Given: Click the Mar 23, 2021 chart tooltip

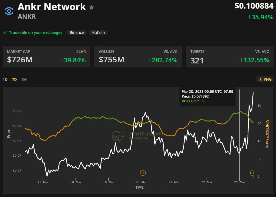Looking at the screenshot, I should tap(207, 96).
